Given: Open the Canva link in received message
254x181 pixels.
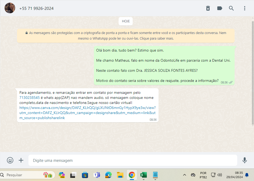Looking at the screenshot, I should tap(87, 113).
